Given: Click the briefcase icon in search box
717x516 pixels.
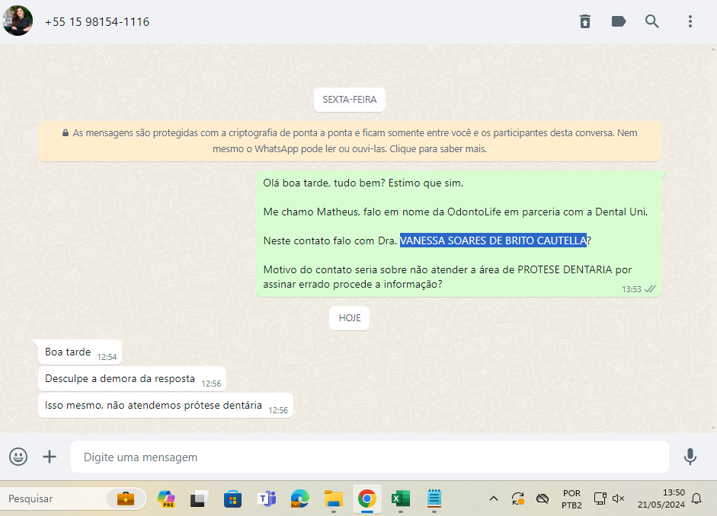Looking at the screenshot, I should pyautogui.click(x=125, y=498).
